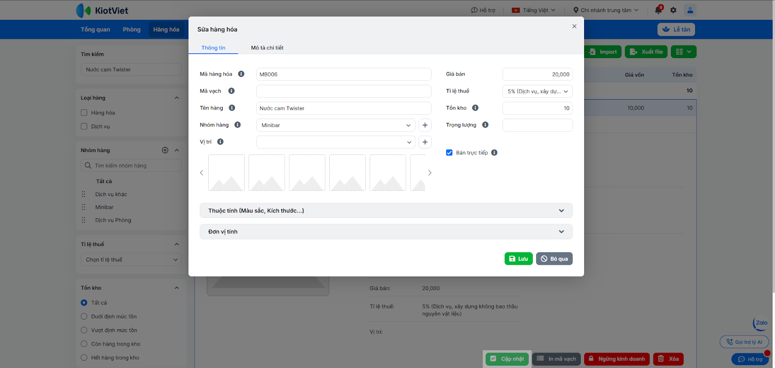The width and height of the screenshot is (775, 368).
Task: Add a group via sidebar Nhóm hàng plus icon
Action: click(x=165, y=150)
